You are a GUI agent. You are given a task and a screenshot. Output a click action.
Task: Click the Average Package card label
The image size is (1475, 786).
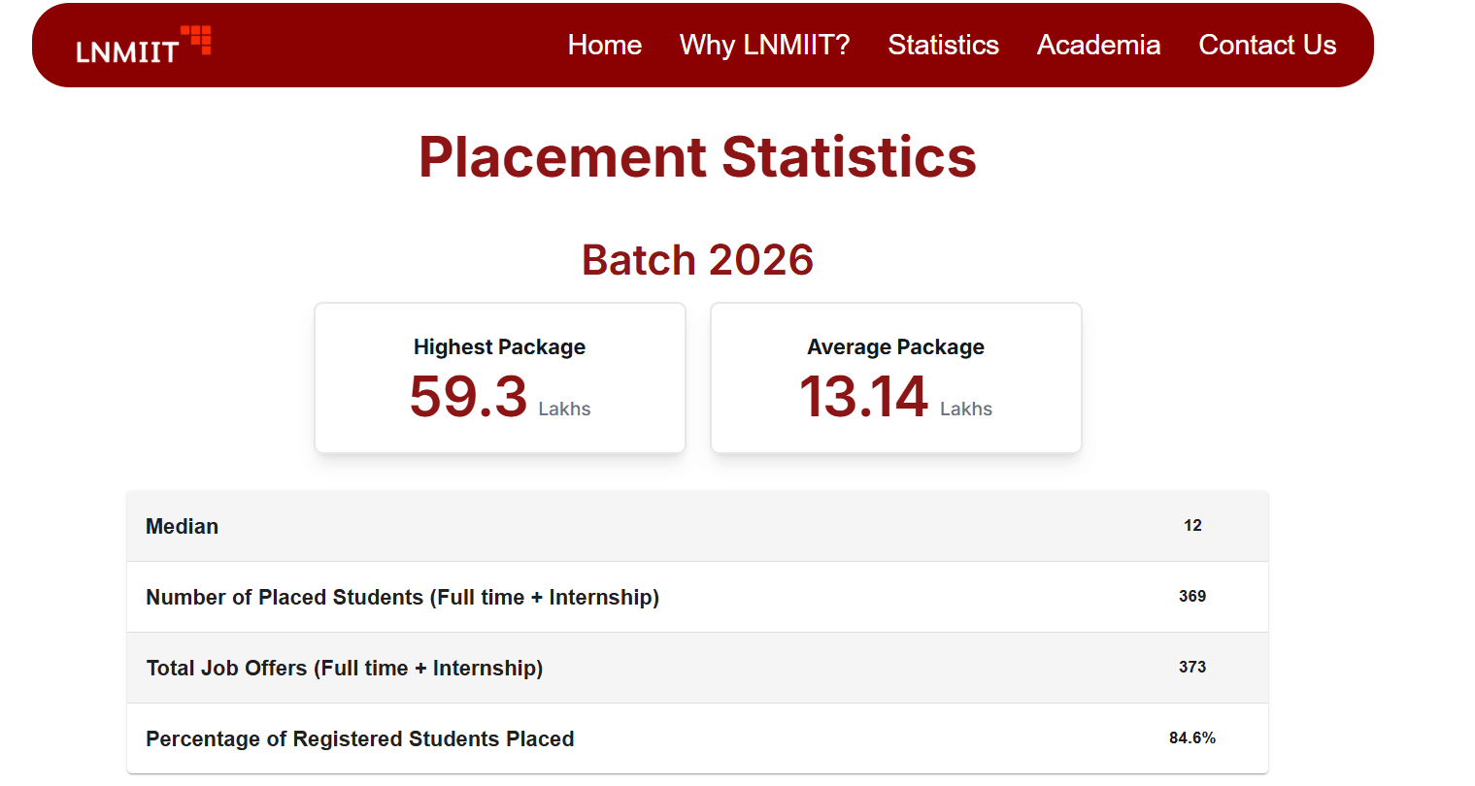[x=895, y=347]
